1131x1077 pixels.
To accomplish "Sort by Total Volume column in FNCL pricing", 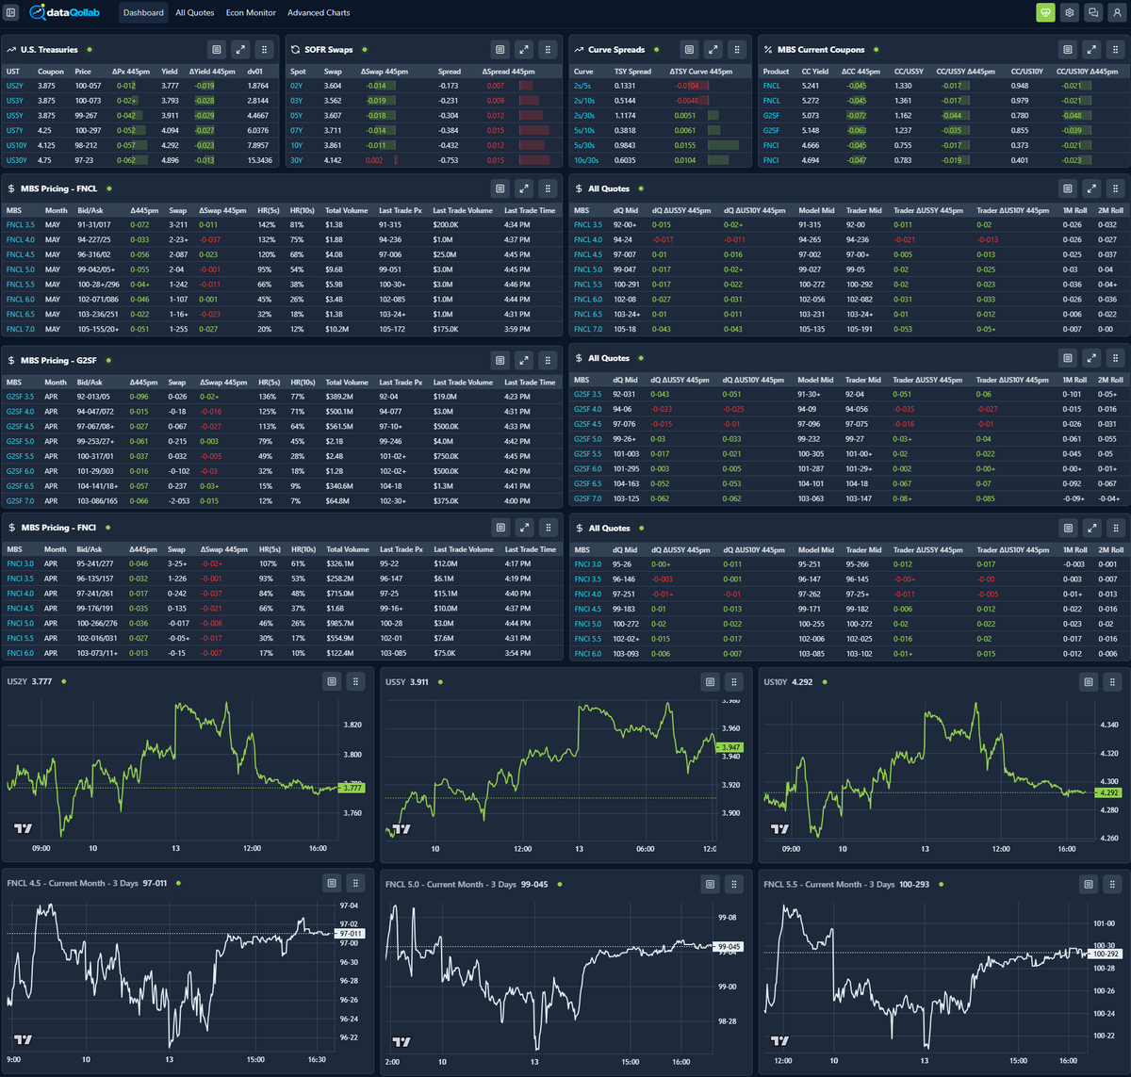I will click(347, 211).
